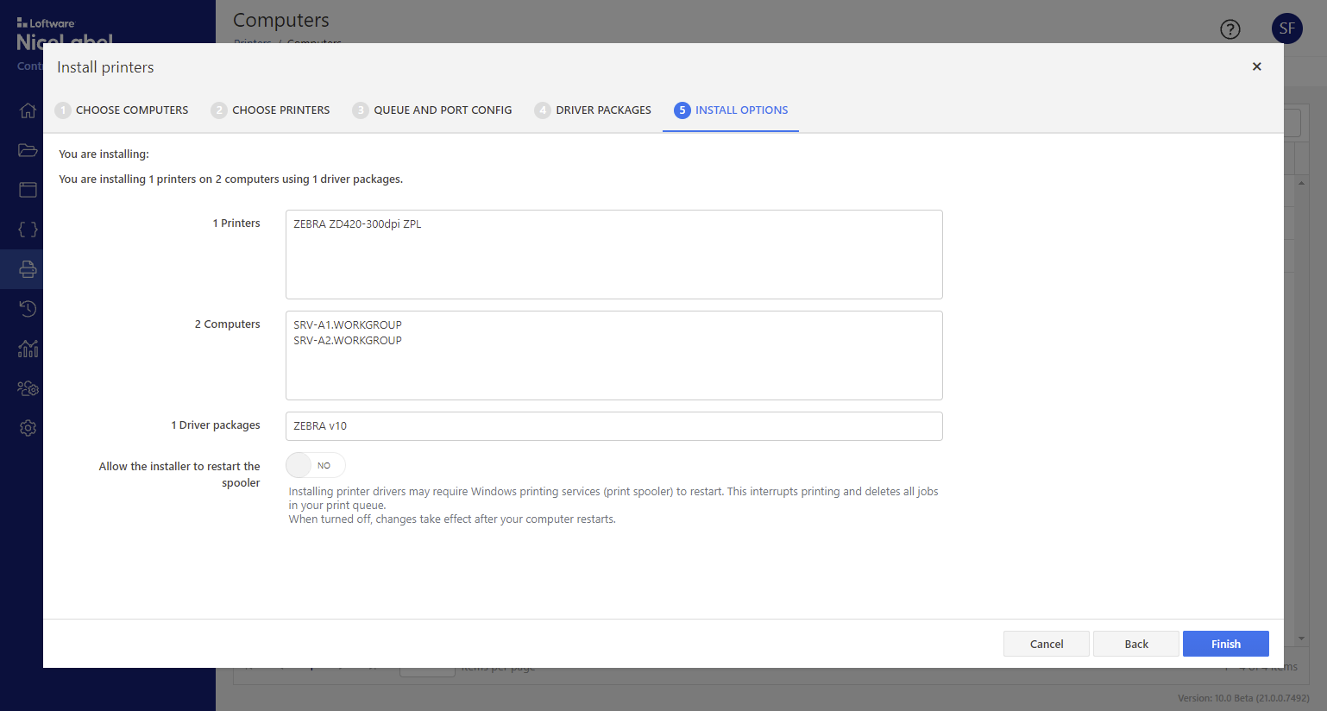Click the Finish button

click(x=1225, y=644)
